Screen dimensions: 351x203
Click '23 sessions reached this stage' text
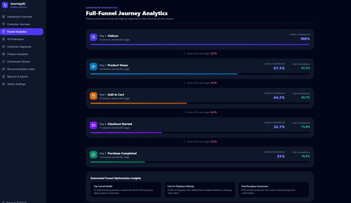tap(115, 99)
